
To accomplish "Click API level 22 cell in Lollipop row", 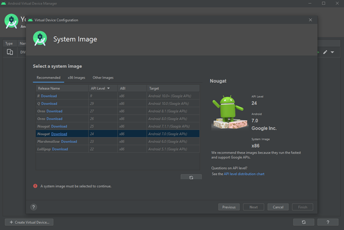I will click(x=103, y=149).
